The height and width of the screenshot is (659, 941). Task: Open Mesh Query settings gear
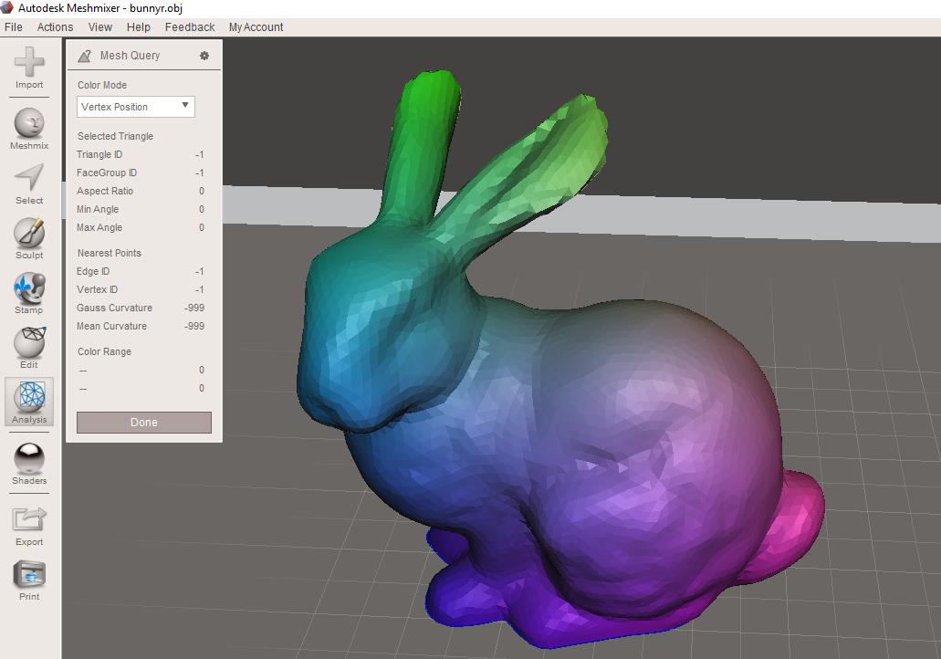(x=204, y=56)
